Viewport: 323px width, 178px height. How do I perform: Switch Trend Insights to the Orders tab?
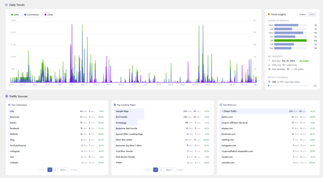(302, 14)
